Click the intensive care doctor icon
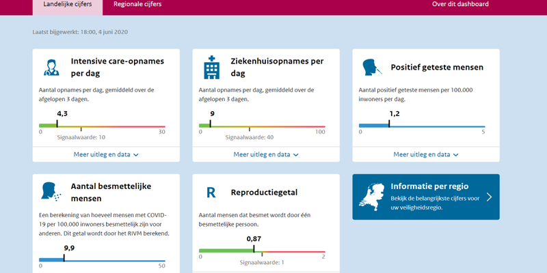The height and width of the screenshot is (273, 547). coord(51,67)
